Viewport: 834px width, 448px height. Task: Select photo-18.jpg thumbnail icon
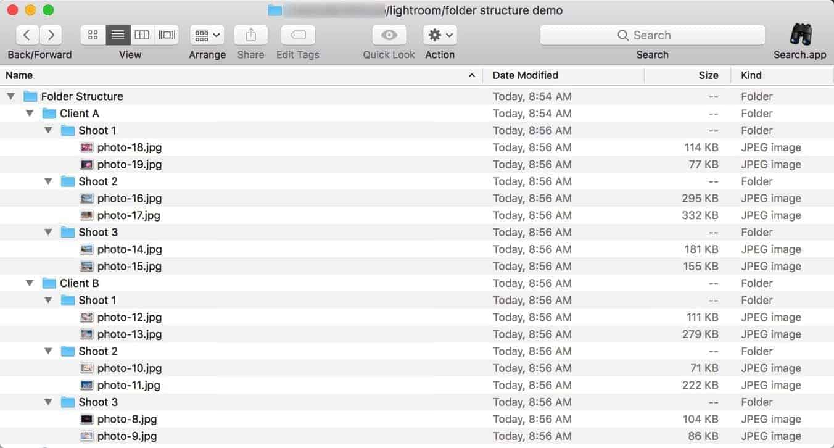pyautogui.click(x=87, y=147)
